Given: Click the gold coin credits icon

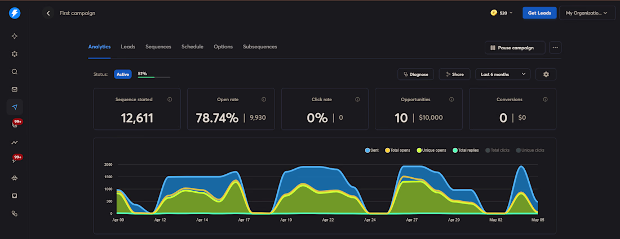Looking at the screenshot, I should tap(494, 13).
